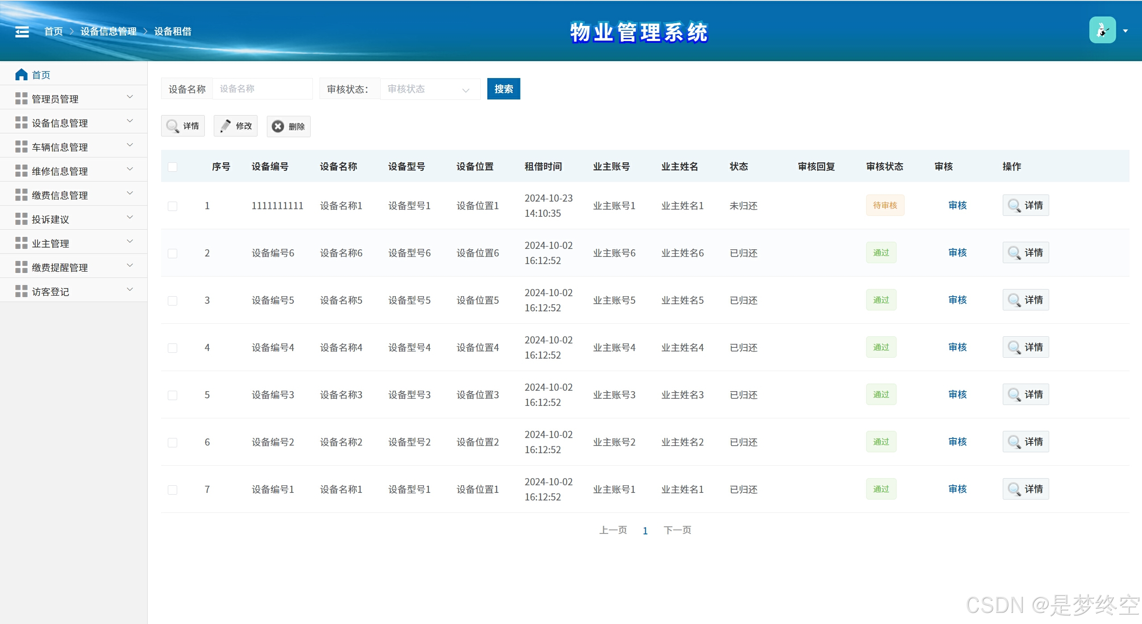Open the 审核状态 dropdown filter
This screenshot has width=1142, height=624.
click(x=430, y=89)
